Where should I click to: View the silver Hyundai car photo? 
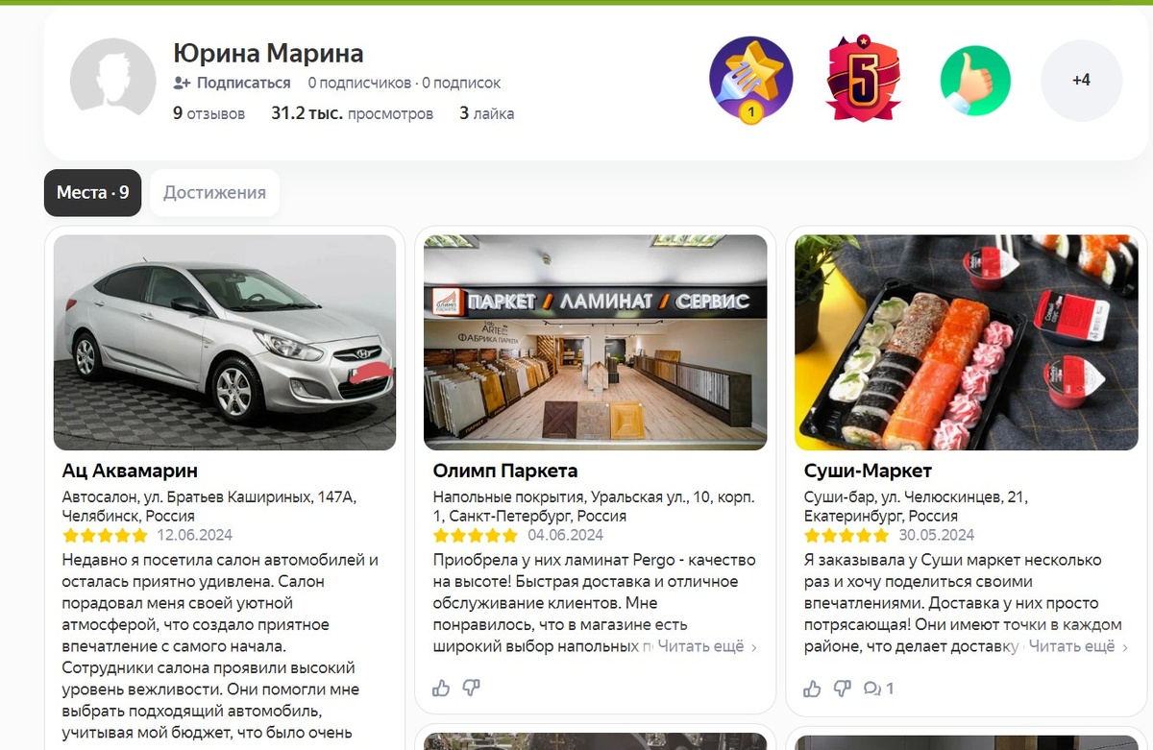(225, 343)
